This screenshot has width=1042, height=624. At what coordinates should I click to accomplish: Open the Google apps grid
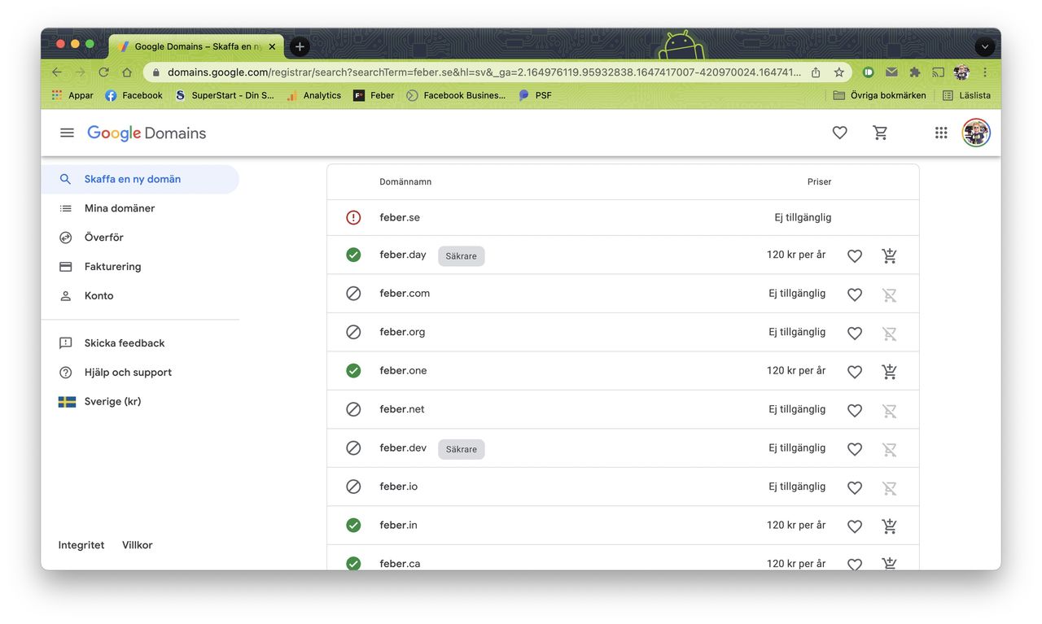(x=941, y=133)
